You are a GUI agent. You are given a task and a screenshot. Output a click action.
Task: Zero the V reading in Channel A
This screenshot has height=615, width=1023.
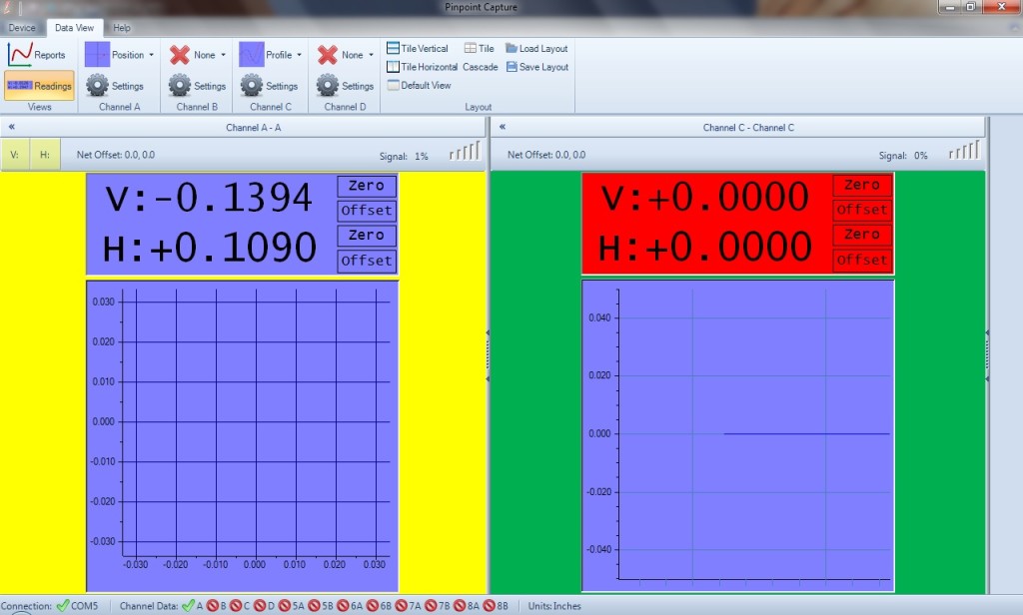[367, 186]
